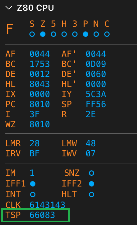Click the SNZ indicator circle
This screenshot has height=225, width=137.
coord(92,173)
